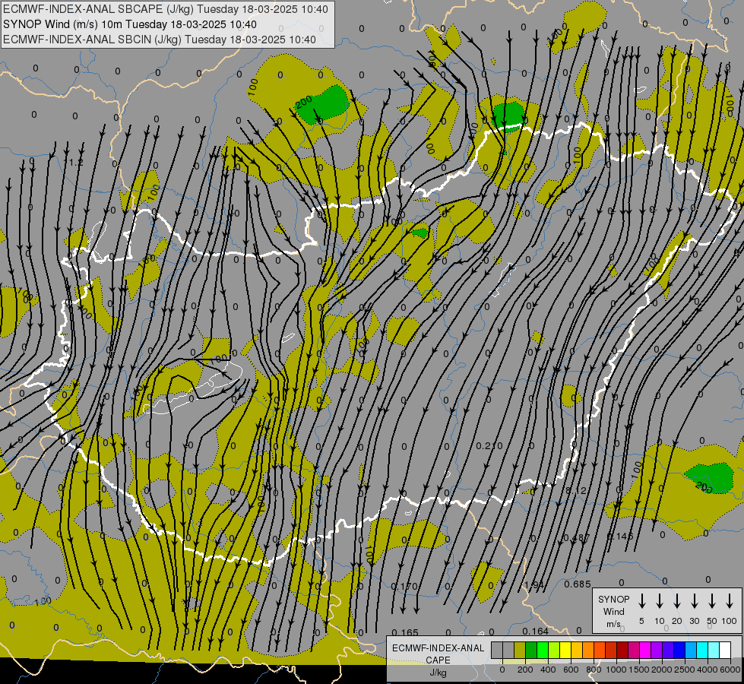Viewport: 744px width, 684px height.
Task: Click the 0.685 value on the map
Action: (x=578, y=584)
